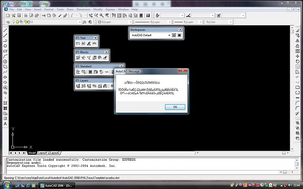Select the Move tool in Modify toolbar
Screen dimensions: 303x189
pos(298,56)
